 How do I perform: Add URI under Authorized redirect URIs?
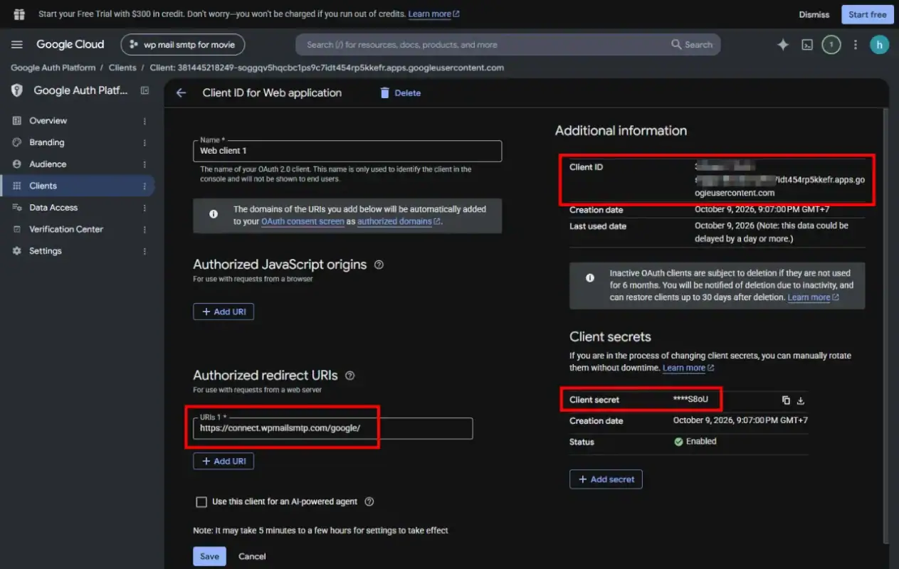(224, 461)
